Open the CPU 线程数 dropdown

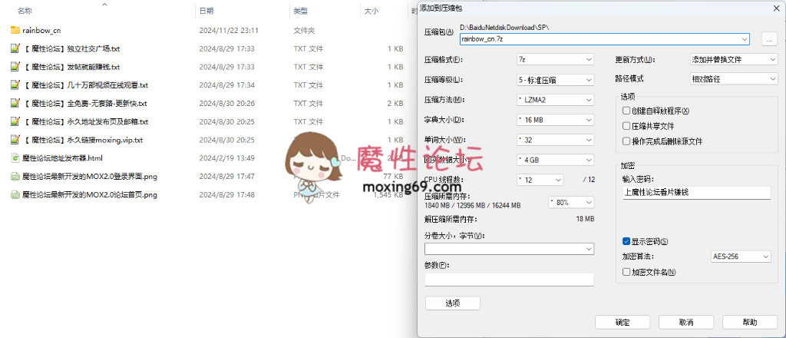click(540, 180)
